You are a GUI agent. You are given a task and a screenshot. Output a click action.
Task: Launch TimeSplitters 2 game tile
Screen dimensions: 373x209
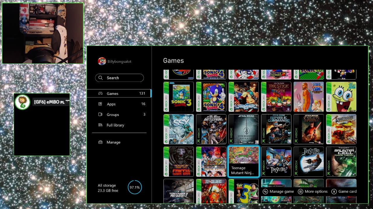click(276, 162)
